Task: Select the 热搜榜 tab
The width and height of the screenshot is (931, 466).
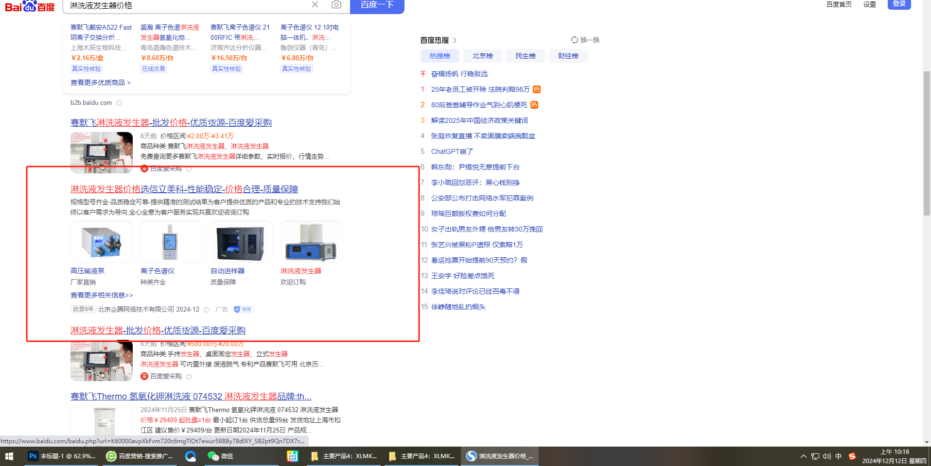Action: (x=440, y=56)
